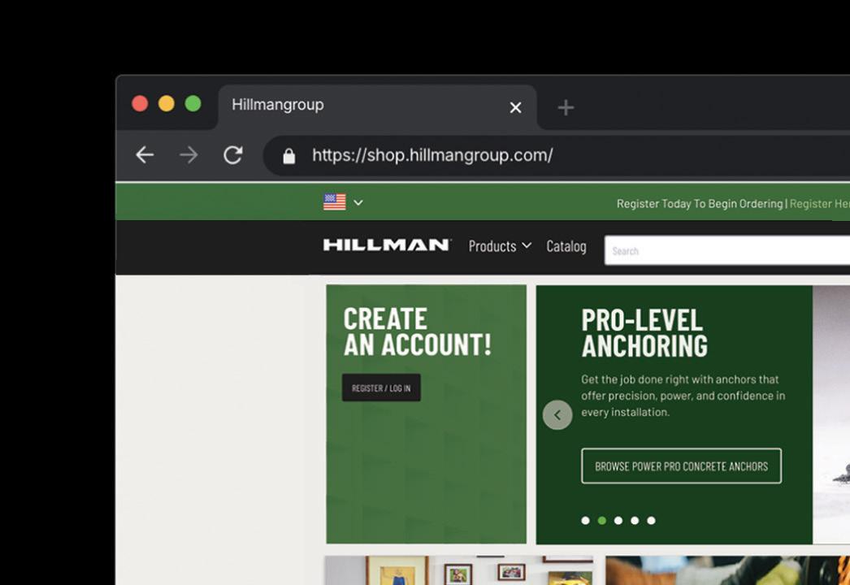Click Register Today To Begin Ordering text

click(700, 204)
